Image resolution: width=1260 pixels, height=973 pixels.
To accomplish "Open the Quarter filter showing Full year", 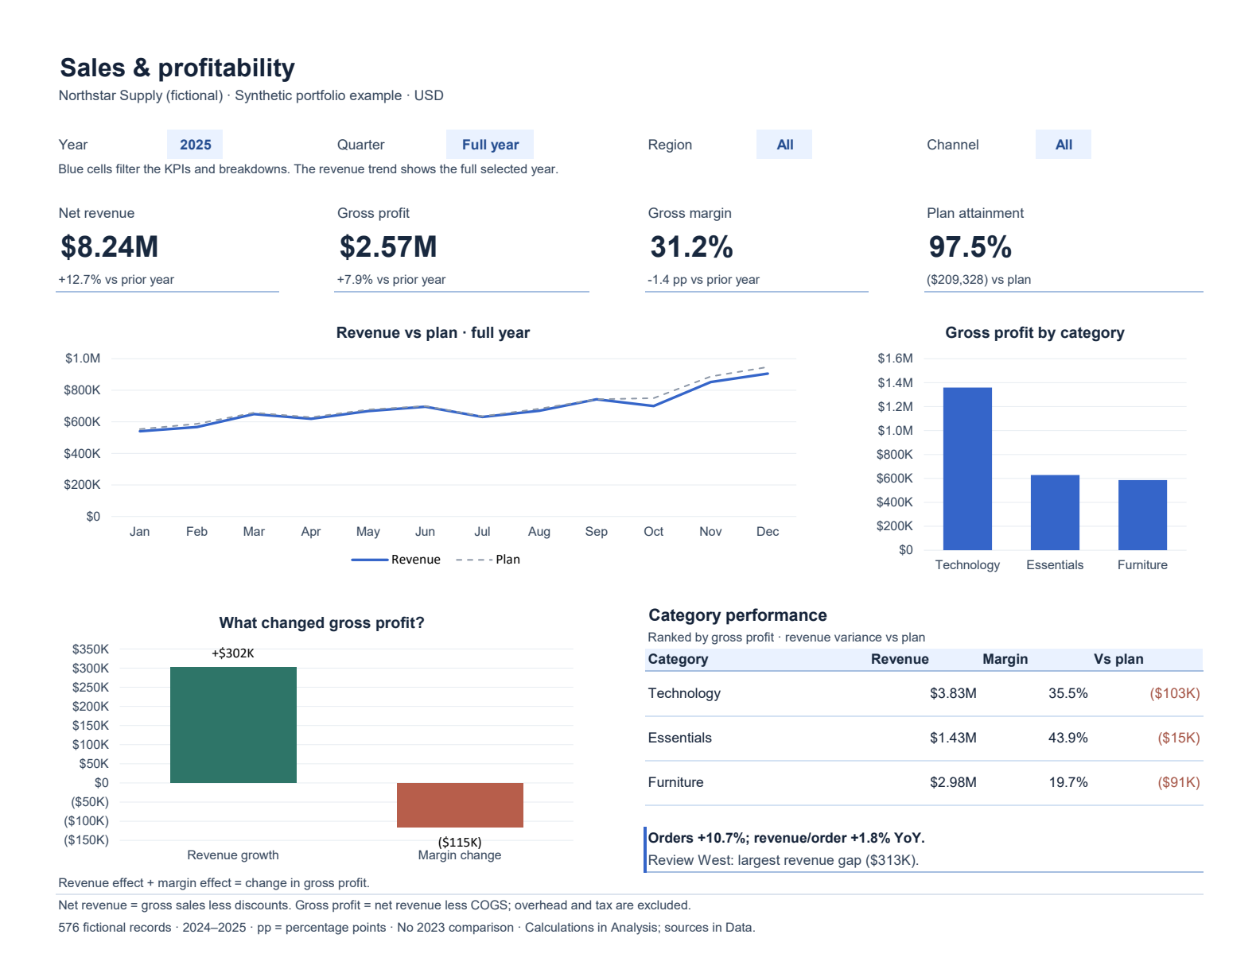I will [x=490, y=145].
